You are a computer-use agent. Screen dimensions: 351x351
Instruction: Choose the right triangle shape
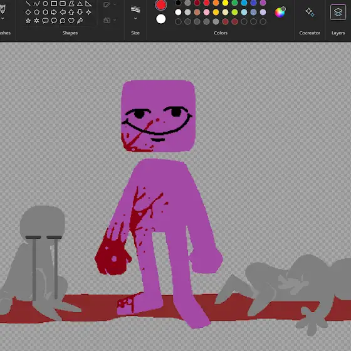pos(88,4)
